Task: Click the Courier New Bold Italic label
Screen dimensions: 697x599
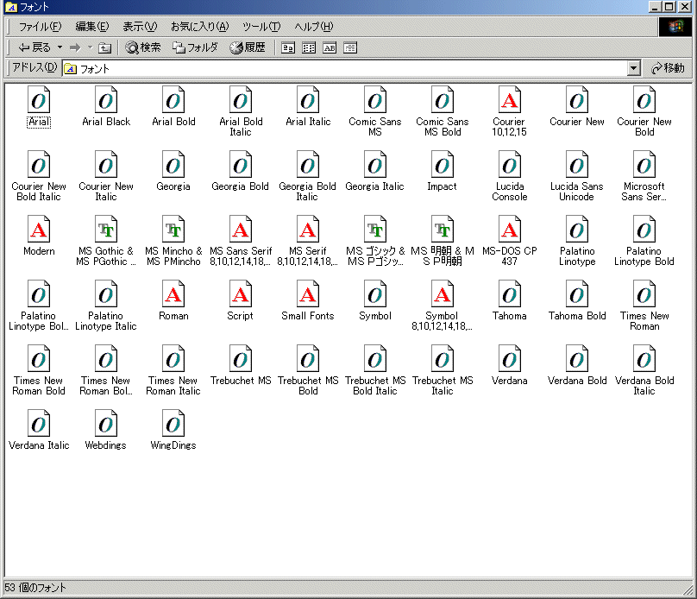Action: (x=39, y=192)
